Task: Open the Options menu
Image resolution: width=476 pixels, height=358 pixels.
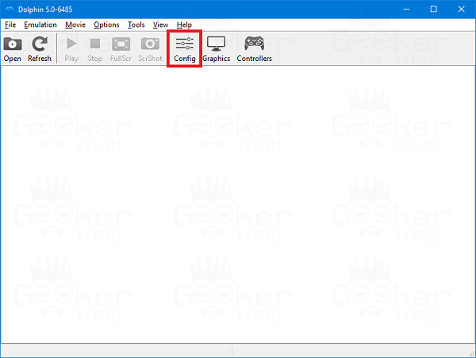Action: click(x=106, y=25)
